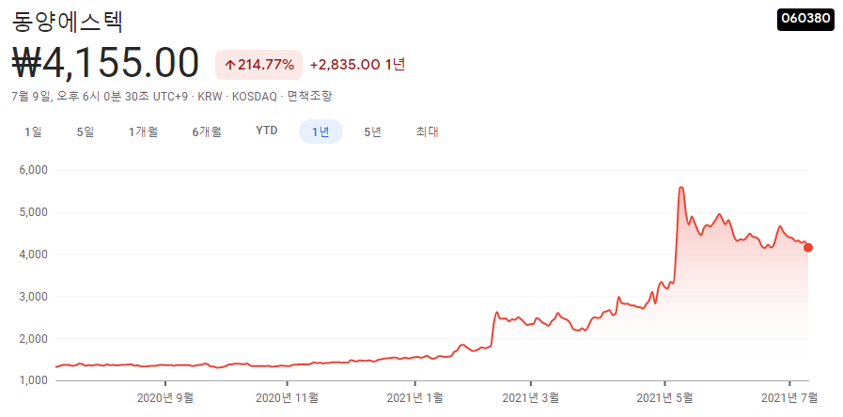Image resolution: width=843 pixels, height=417 pixels.
Task: Show the 최대 full history range
Action: [427, 131]
